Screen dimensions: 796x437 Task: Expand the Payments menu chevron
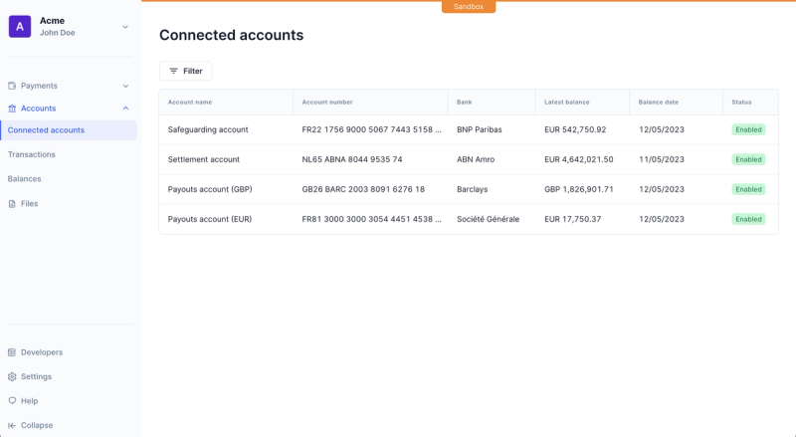[126, 86]
